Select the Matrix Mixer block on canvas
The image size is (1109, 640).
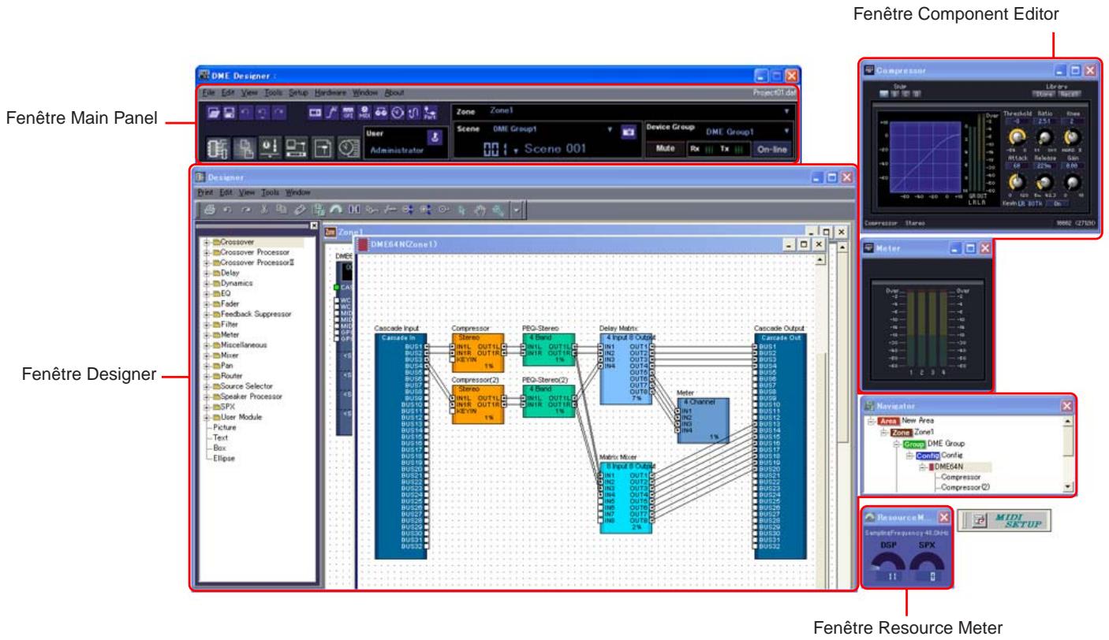[626, 499]
